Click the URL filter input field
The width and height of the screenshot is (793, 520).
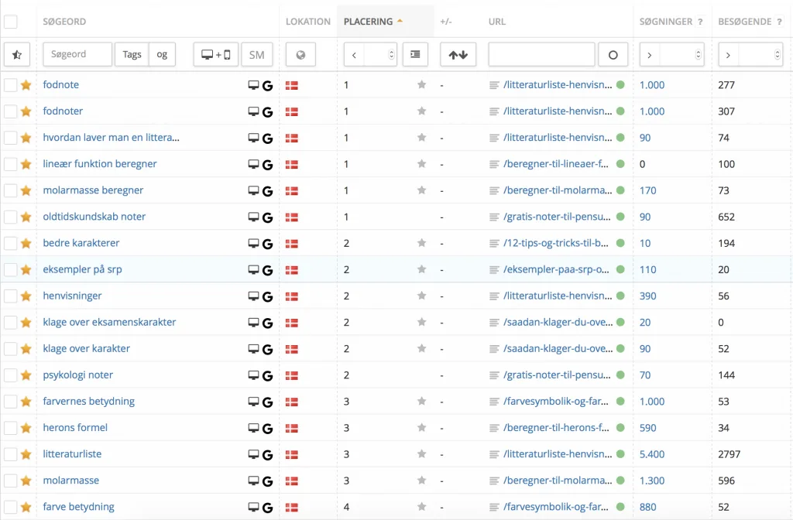tap(541, 55)
